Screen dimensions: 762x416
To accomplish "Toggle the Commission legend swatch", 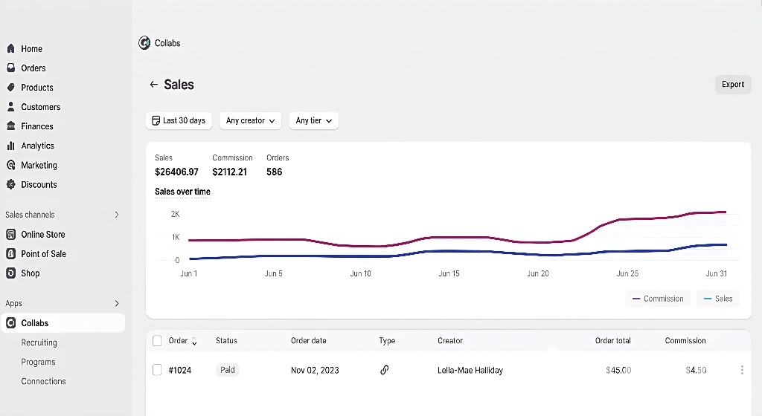I will [x=637, y=299].
